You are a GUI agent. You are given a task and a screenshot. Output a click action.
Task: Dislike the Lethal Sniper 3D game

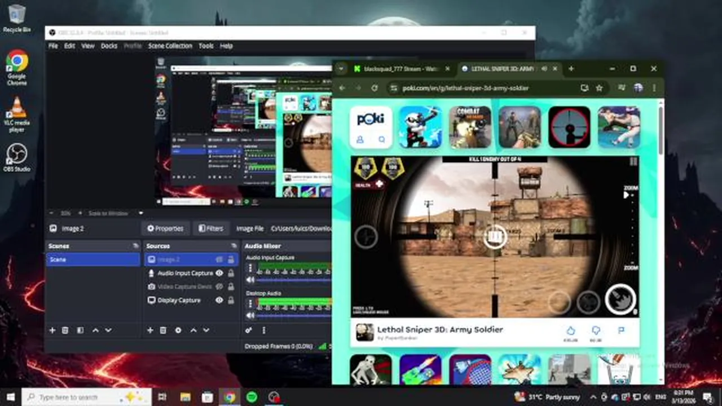point(596,330)
